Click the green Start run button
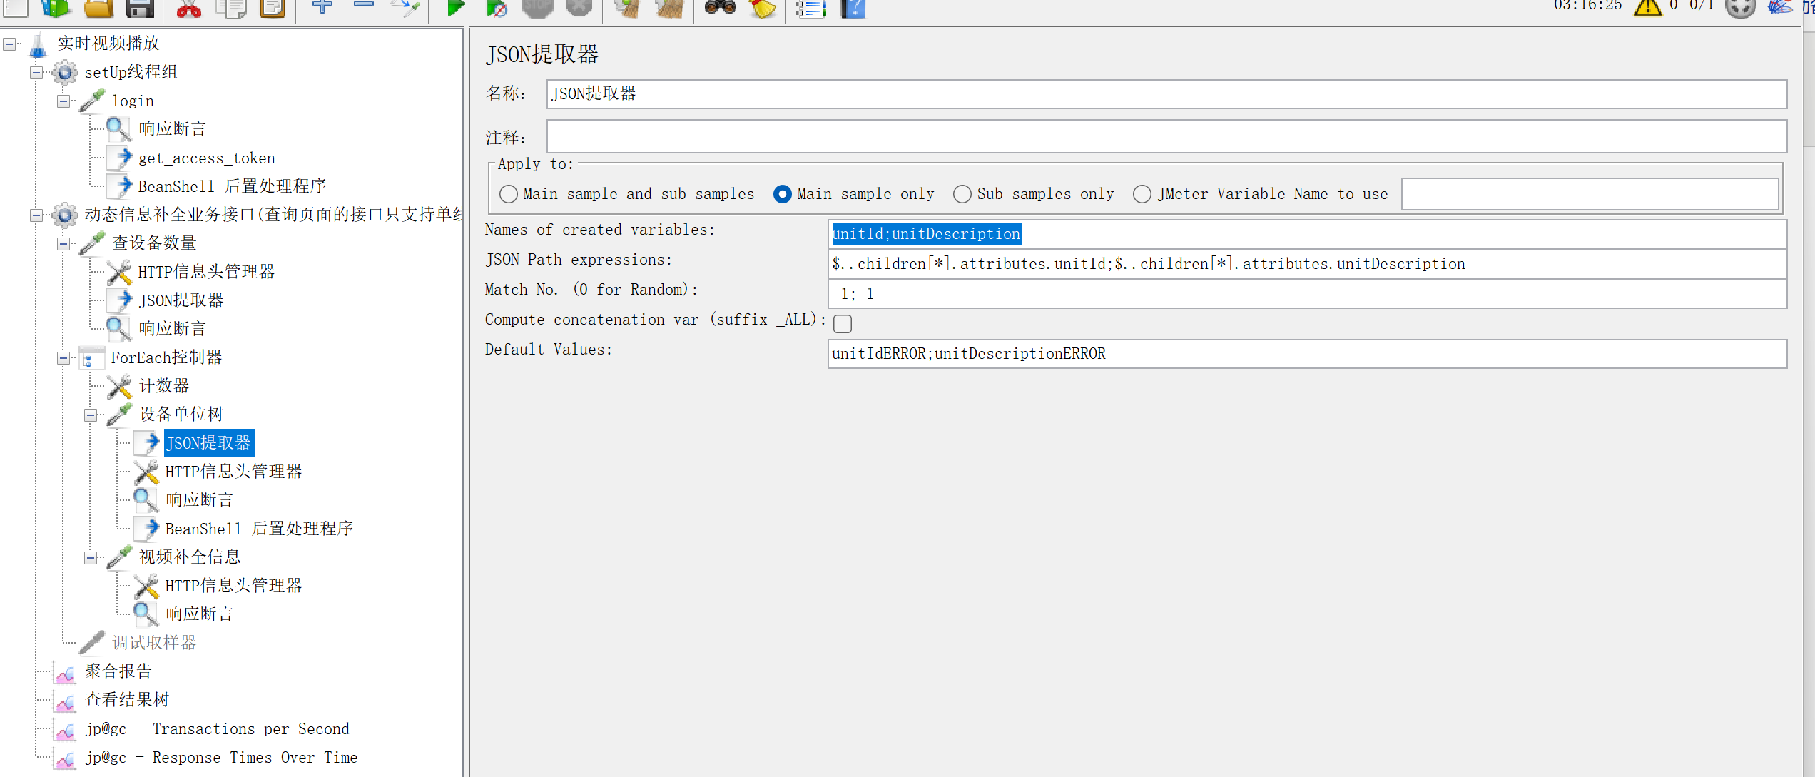Image resolution: width=1815 pixels, height=777 pixels. pos(455,7)
